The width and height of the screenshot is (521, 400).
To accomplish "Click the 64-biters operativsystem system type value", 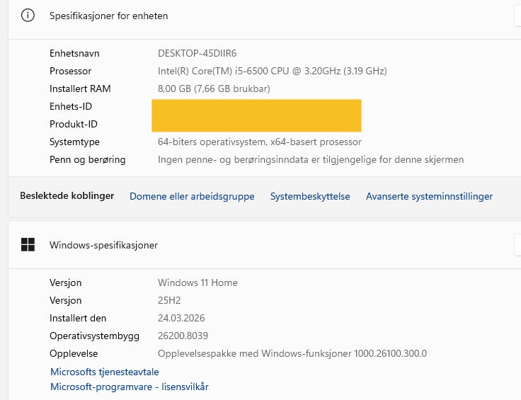I will tap(259, 142).
